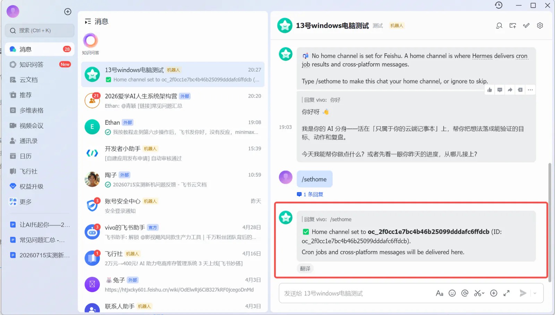Open chat 开发者小助手
The width and height of the screenshot is (555, 315).
click(x=173, y=153)
